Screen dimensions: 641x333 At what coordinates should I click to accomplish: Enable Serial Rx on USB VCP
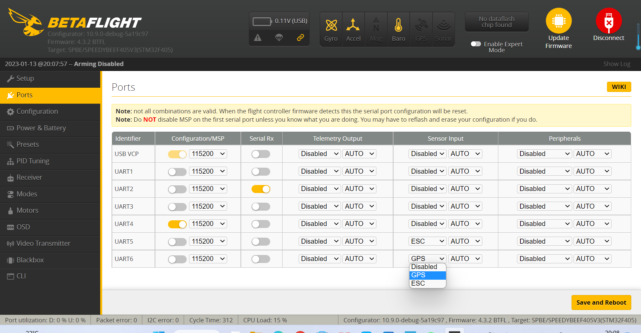pos(261,154)
